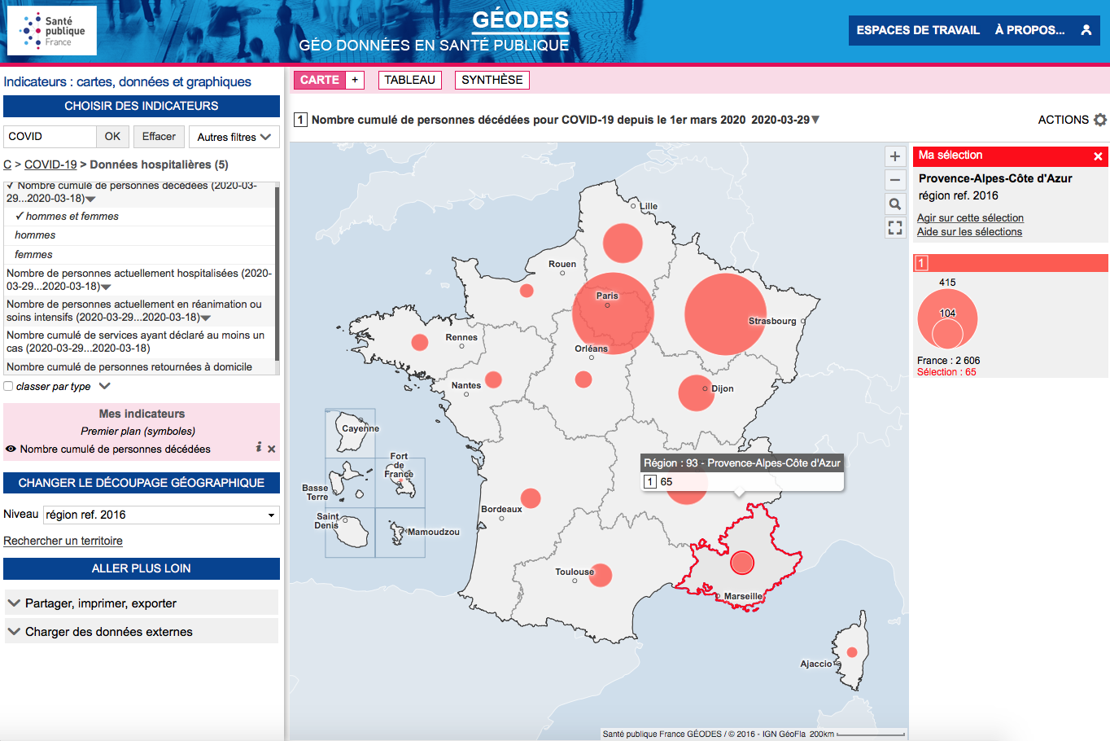This screenshot has width=1110, height=741.
Task: Click the ALLER PLUS LOIN button
Action: click(142, 568)
